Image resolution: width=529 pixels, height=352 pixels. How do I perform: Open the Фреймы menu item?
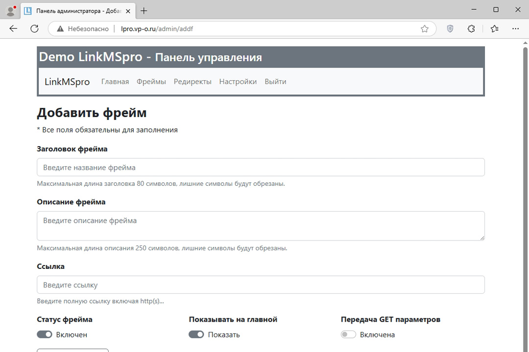[151, 82]
